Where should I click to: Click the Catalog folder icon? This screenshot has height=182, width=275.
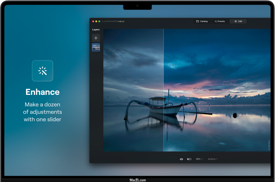tap(197, 21)
